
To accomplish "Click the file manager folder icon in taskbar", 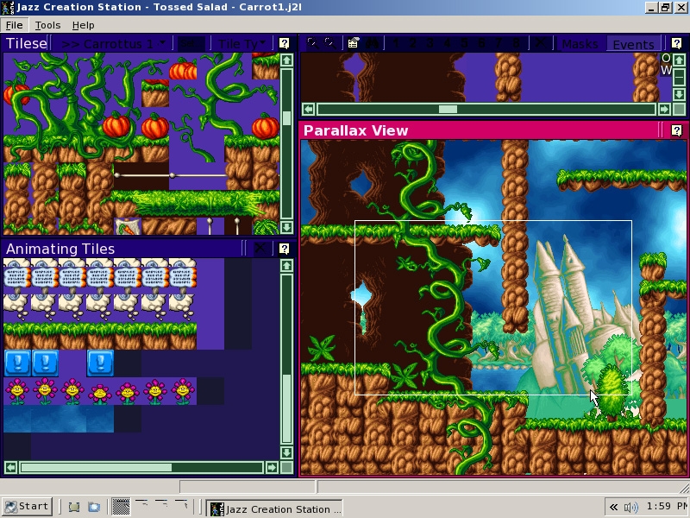I will click(x=94, y=507).
